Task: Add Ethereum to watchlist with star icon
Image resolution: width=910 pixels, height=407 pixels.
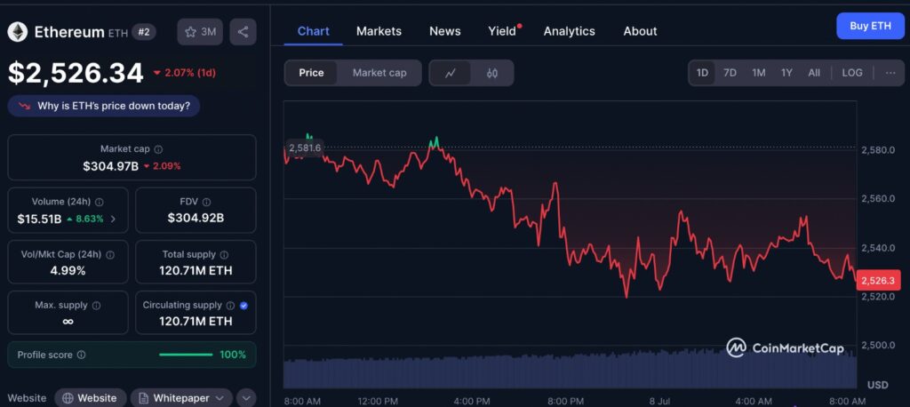Action: point(200,32)
